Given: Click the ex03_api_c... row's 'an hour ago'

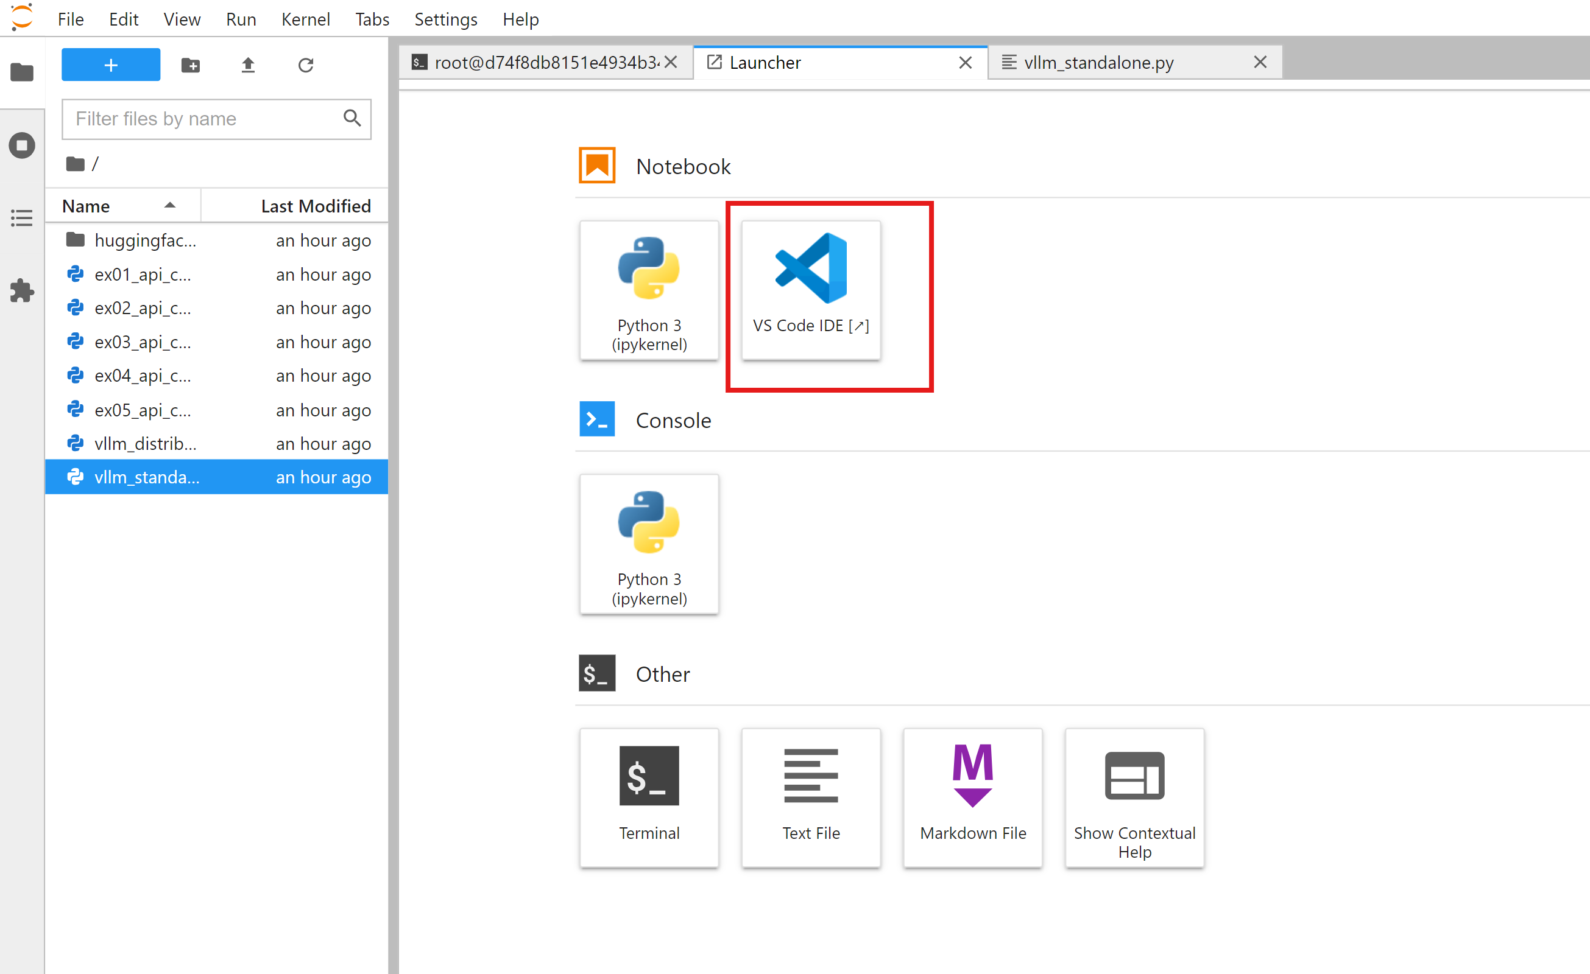Looking at the screenshot, I should [x=323, y=342].
